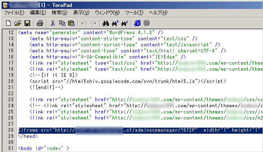Save the file with floppy icon
Image resolution: width=263 pixels, height=152 pixels.
27,23
